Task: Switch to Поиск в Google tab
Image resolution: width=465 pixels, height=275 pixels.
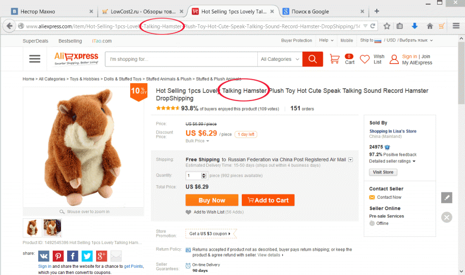Action: click(323, 11)
